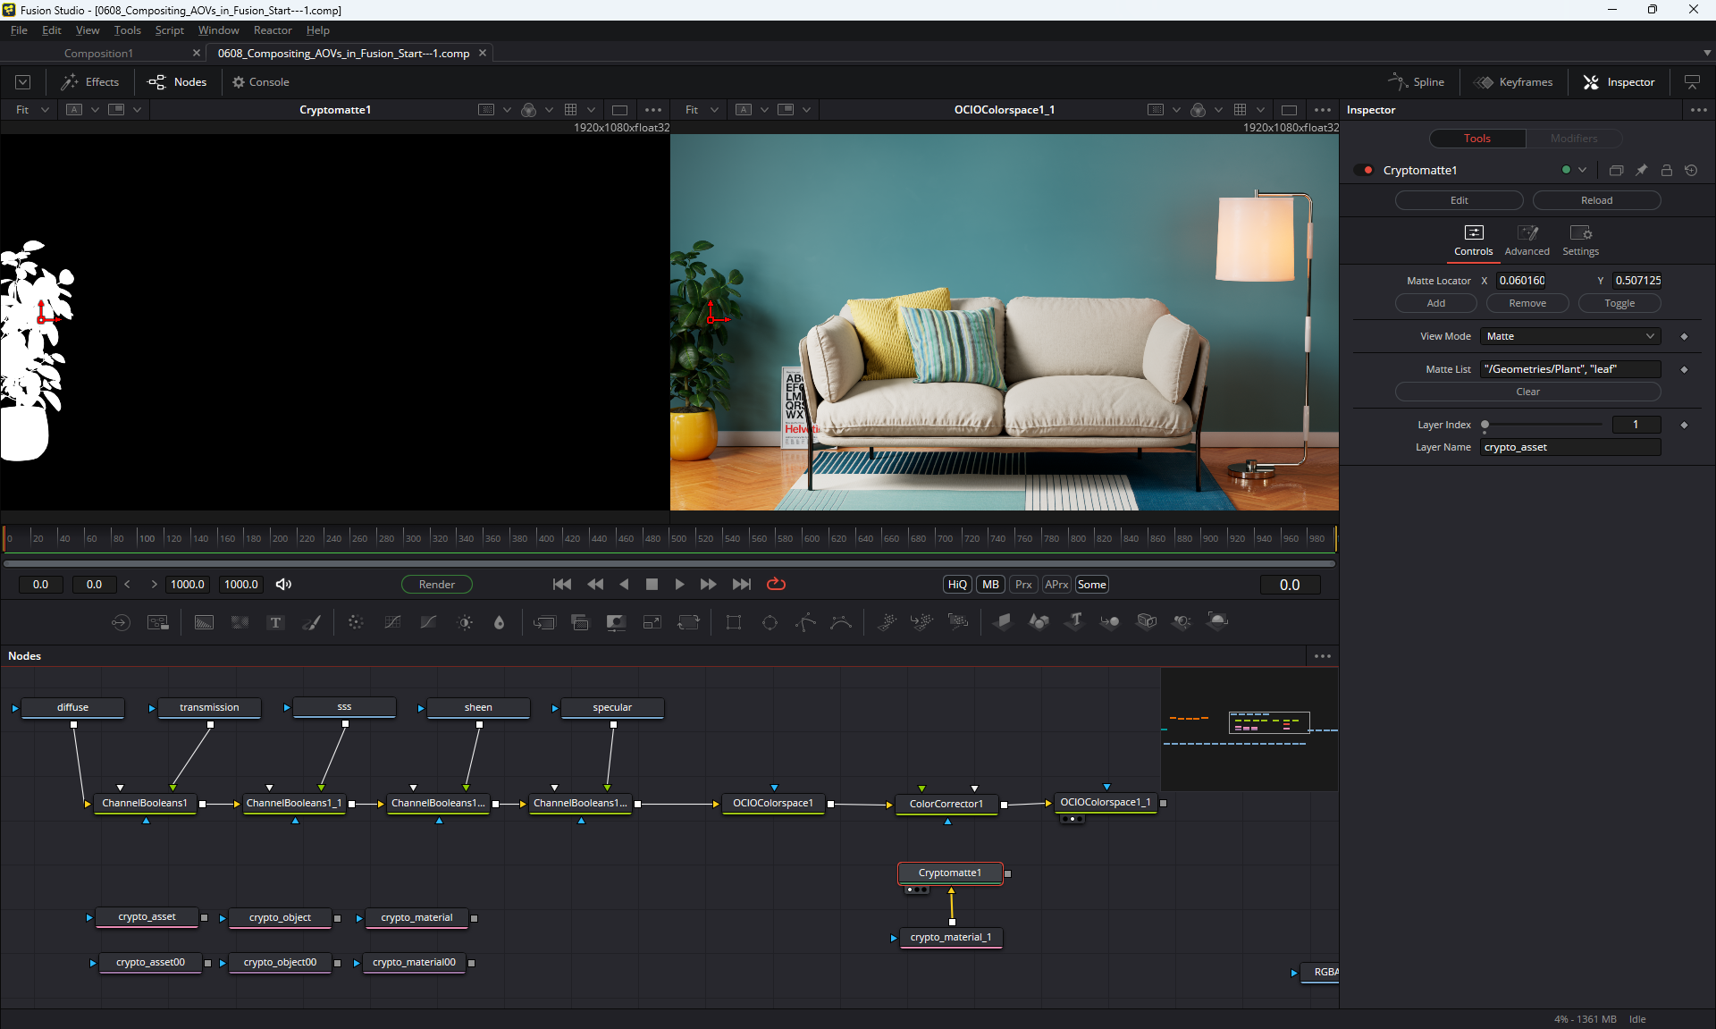Add a Blur droplet tool

pyautogui.click(x=499, y=622)
